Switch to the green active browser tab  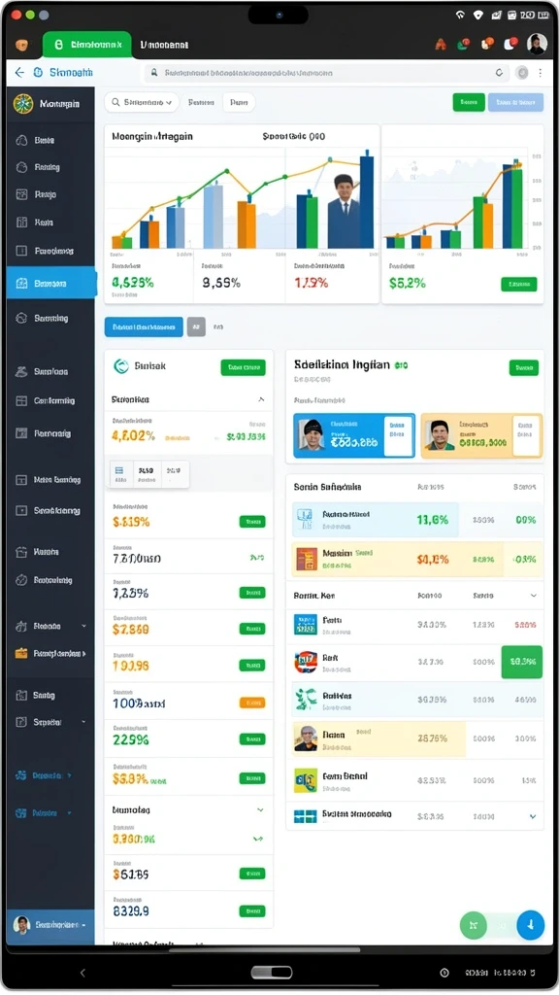(x=87, y=45)
